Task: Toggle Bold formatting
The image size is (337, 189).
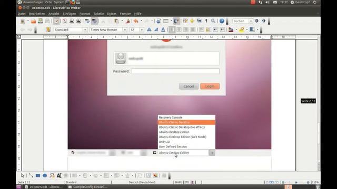Action: pyautogui.click(x=149, y=29)
